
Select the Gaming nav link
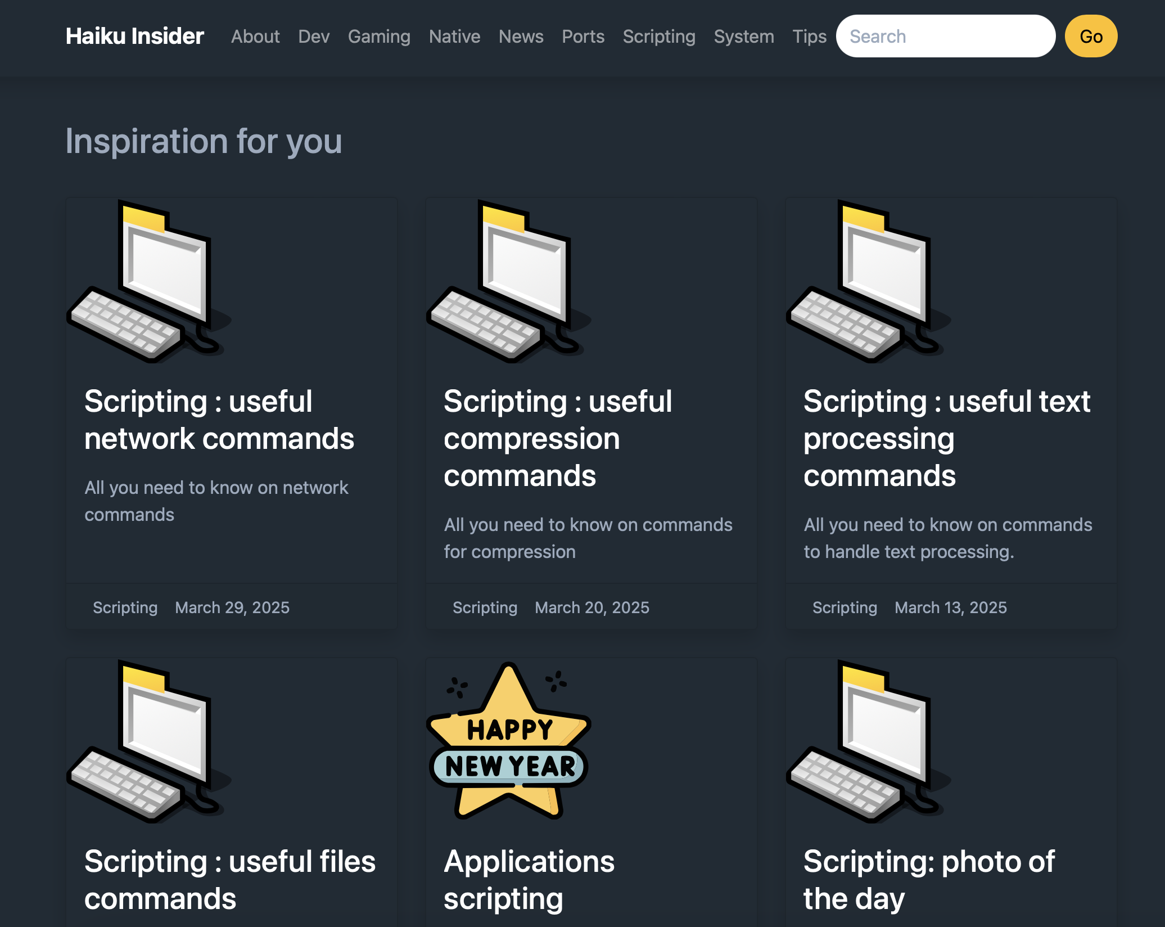(379, 37)
